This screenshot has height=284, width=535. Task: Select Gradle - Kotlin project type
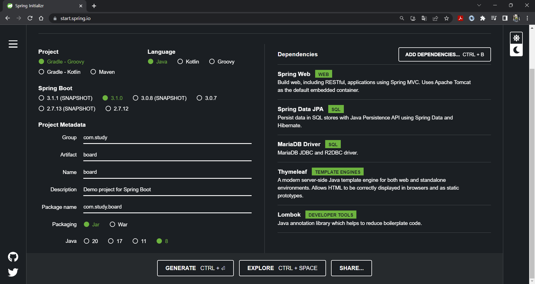tap(60, 72)
